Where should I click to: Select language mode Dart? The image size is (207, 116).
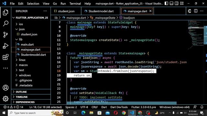[104, 107]
